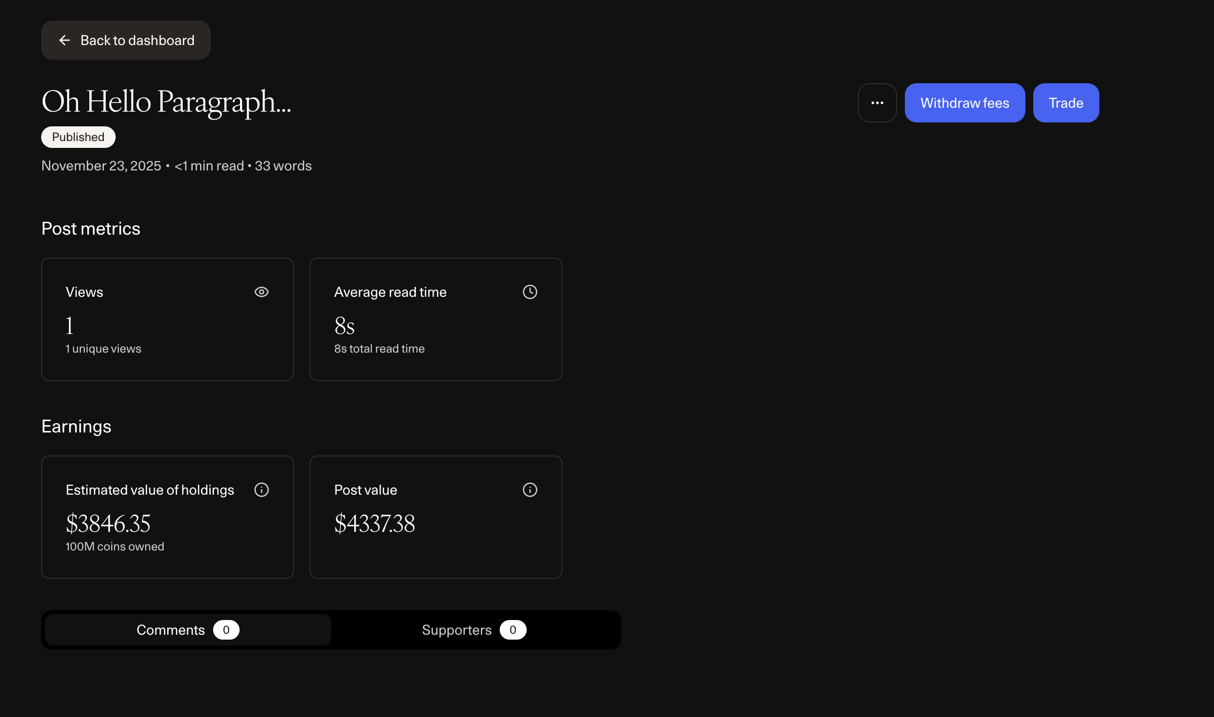Screen dimensions: 1214x717
Task: Go back via Back to dashboard text
Action: pyautogui.click(x=137, y=40)
